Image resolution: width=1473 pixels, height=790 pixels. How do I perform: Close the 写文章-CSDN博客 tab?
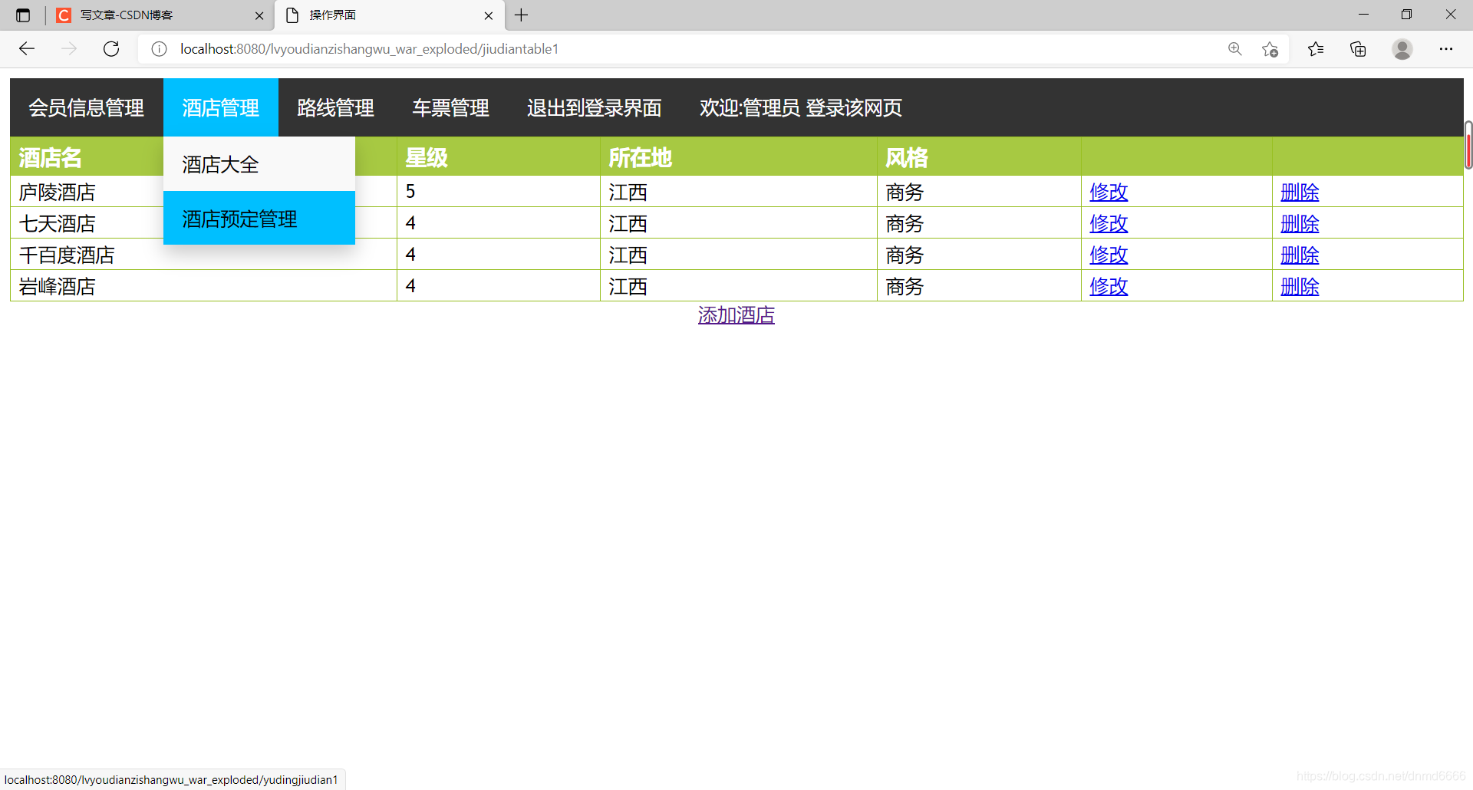pos(259,15)
